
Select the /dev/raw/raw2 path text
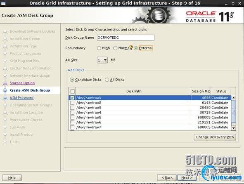click(x=89, y=103)
